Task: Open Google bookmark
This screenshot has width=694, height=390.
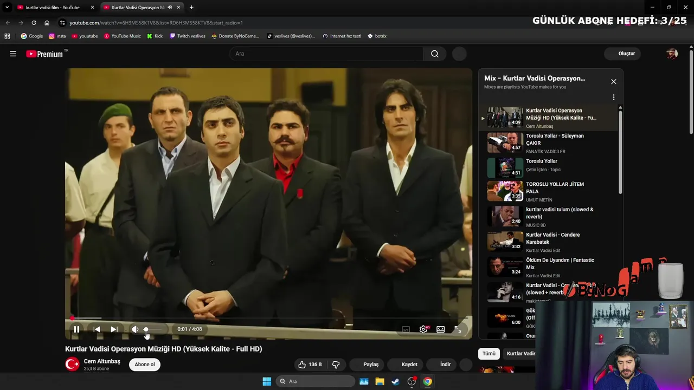Action: pos(32,36)
